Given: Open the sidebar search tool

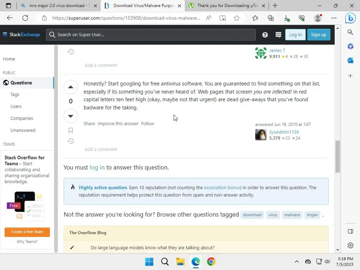Looking at the screenshot, I should click(x=350, y=32).
